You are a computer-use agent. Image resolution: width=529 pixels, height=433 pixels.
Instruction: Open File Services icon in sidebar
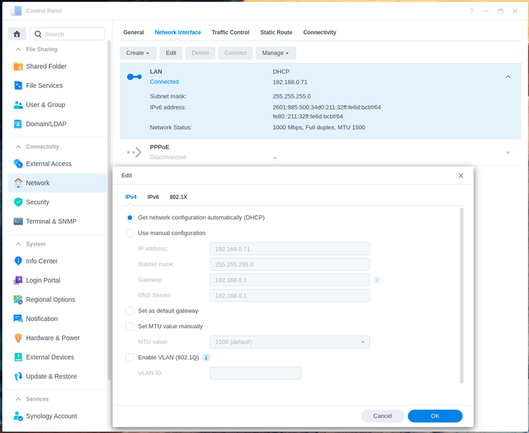pyautogui.click(x=18, y=85)
